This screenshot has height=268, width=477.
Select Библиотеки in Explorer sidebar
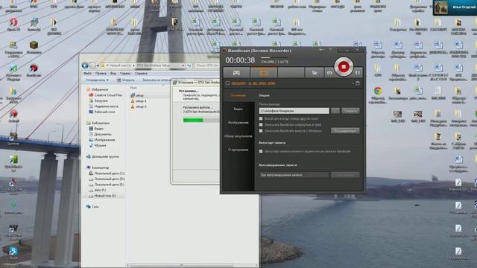point(98,123)
